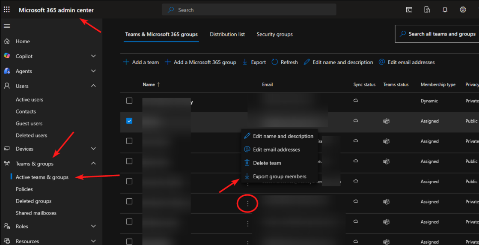
Task: Open the app launcher waffle icon
Action: tap(7, 10)
